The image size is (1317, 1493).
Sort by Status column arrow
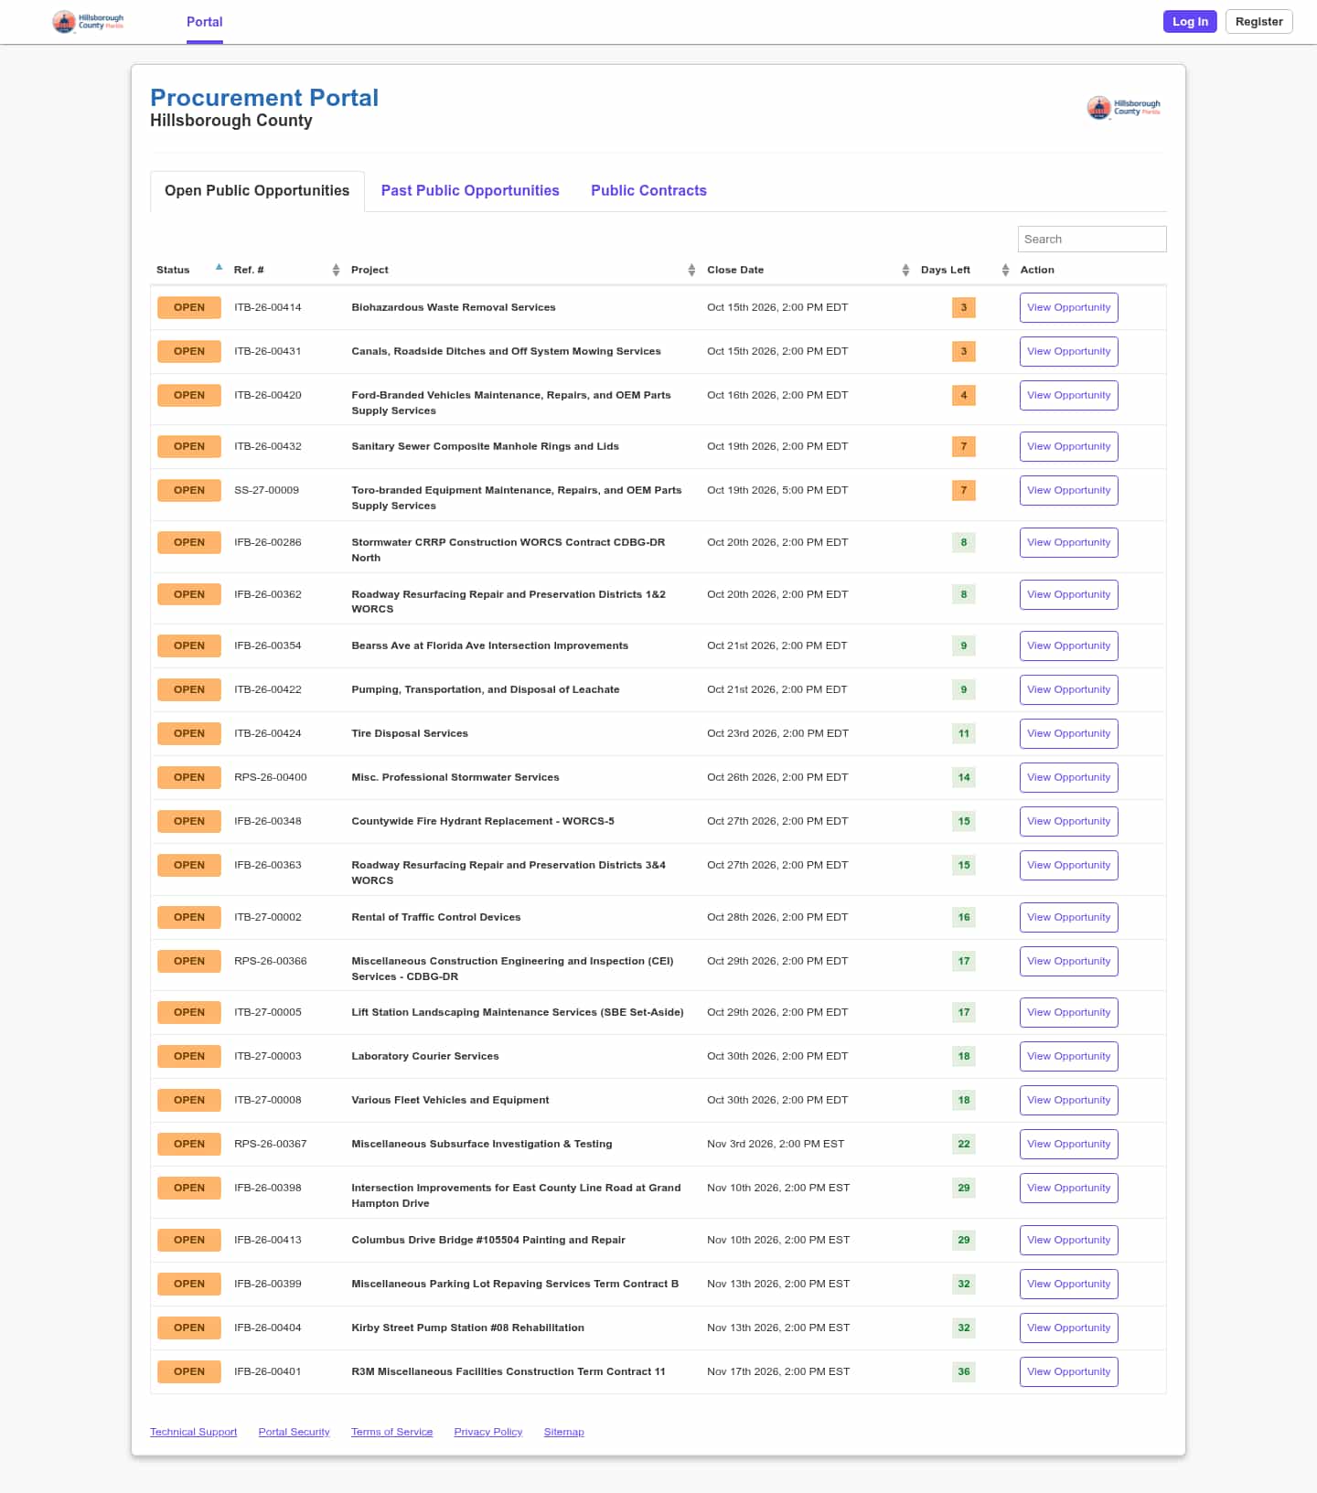219,268
